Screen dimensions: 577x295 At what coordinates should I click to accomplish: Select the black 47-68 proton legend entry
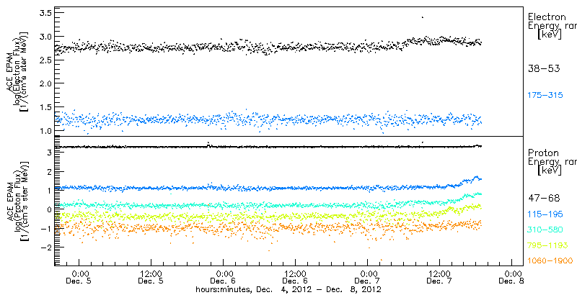544,199
